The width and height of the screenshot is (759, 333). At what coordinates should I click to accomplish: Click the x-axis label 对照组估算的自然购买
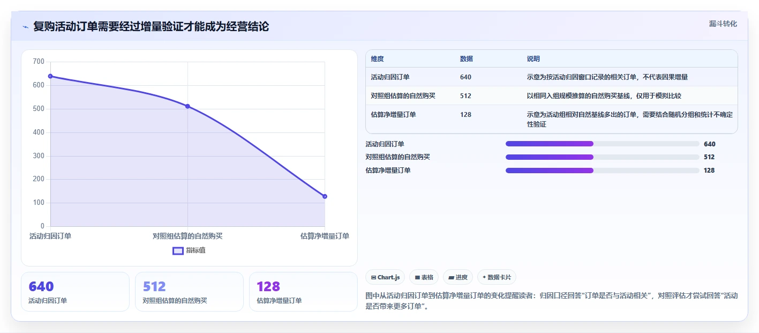coord(187,236)
